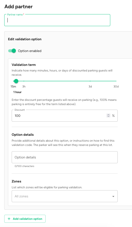Click into the Discount number field
132x227 pixels.
tap(60, 116)
